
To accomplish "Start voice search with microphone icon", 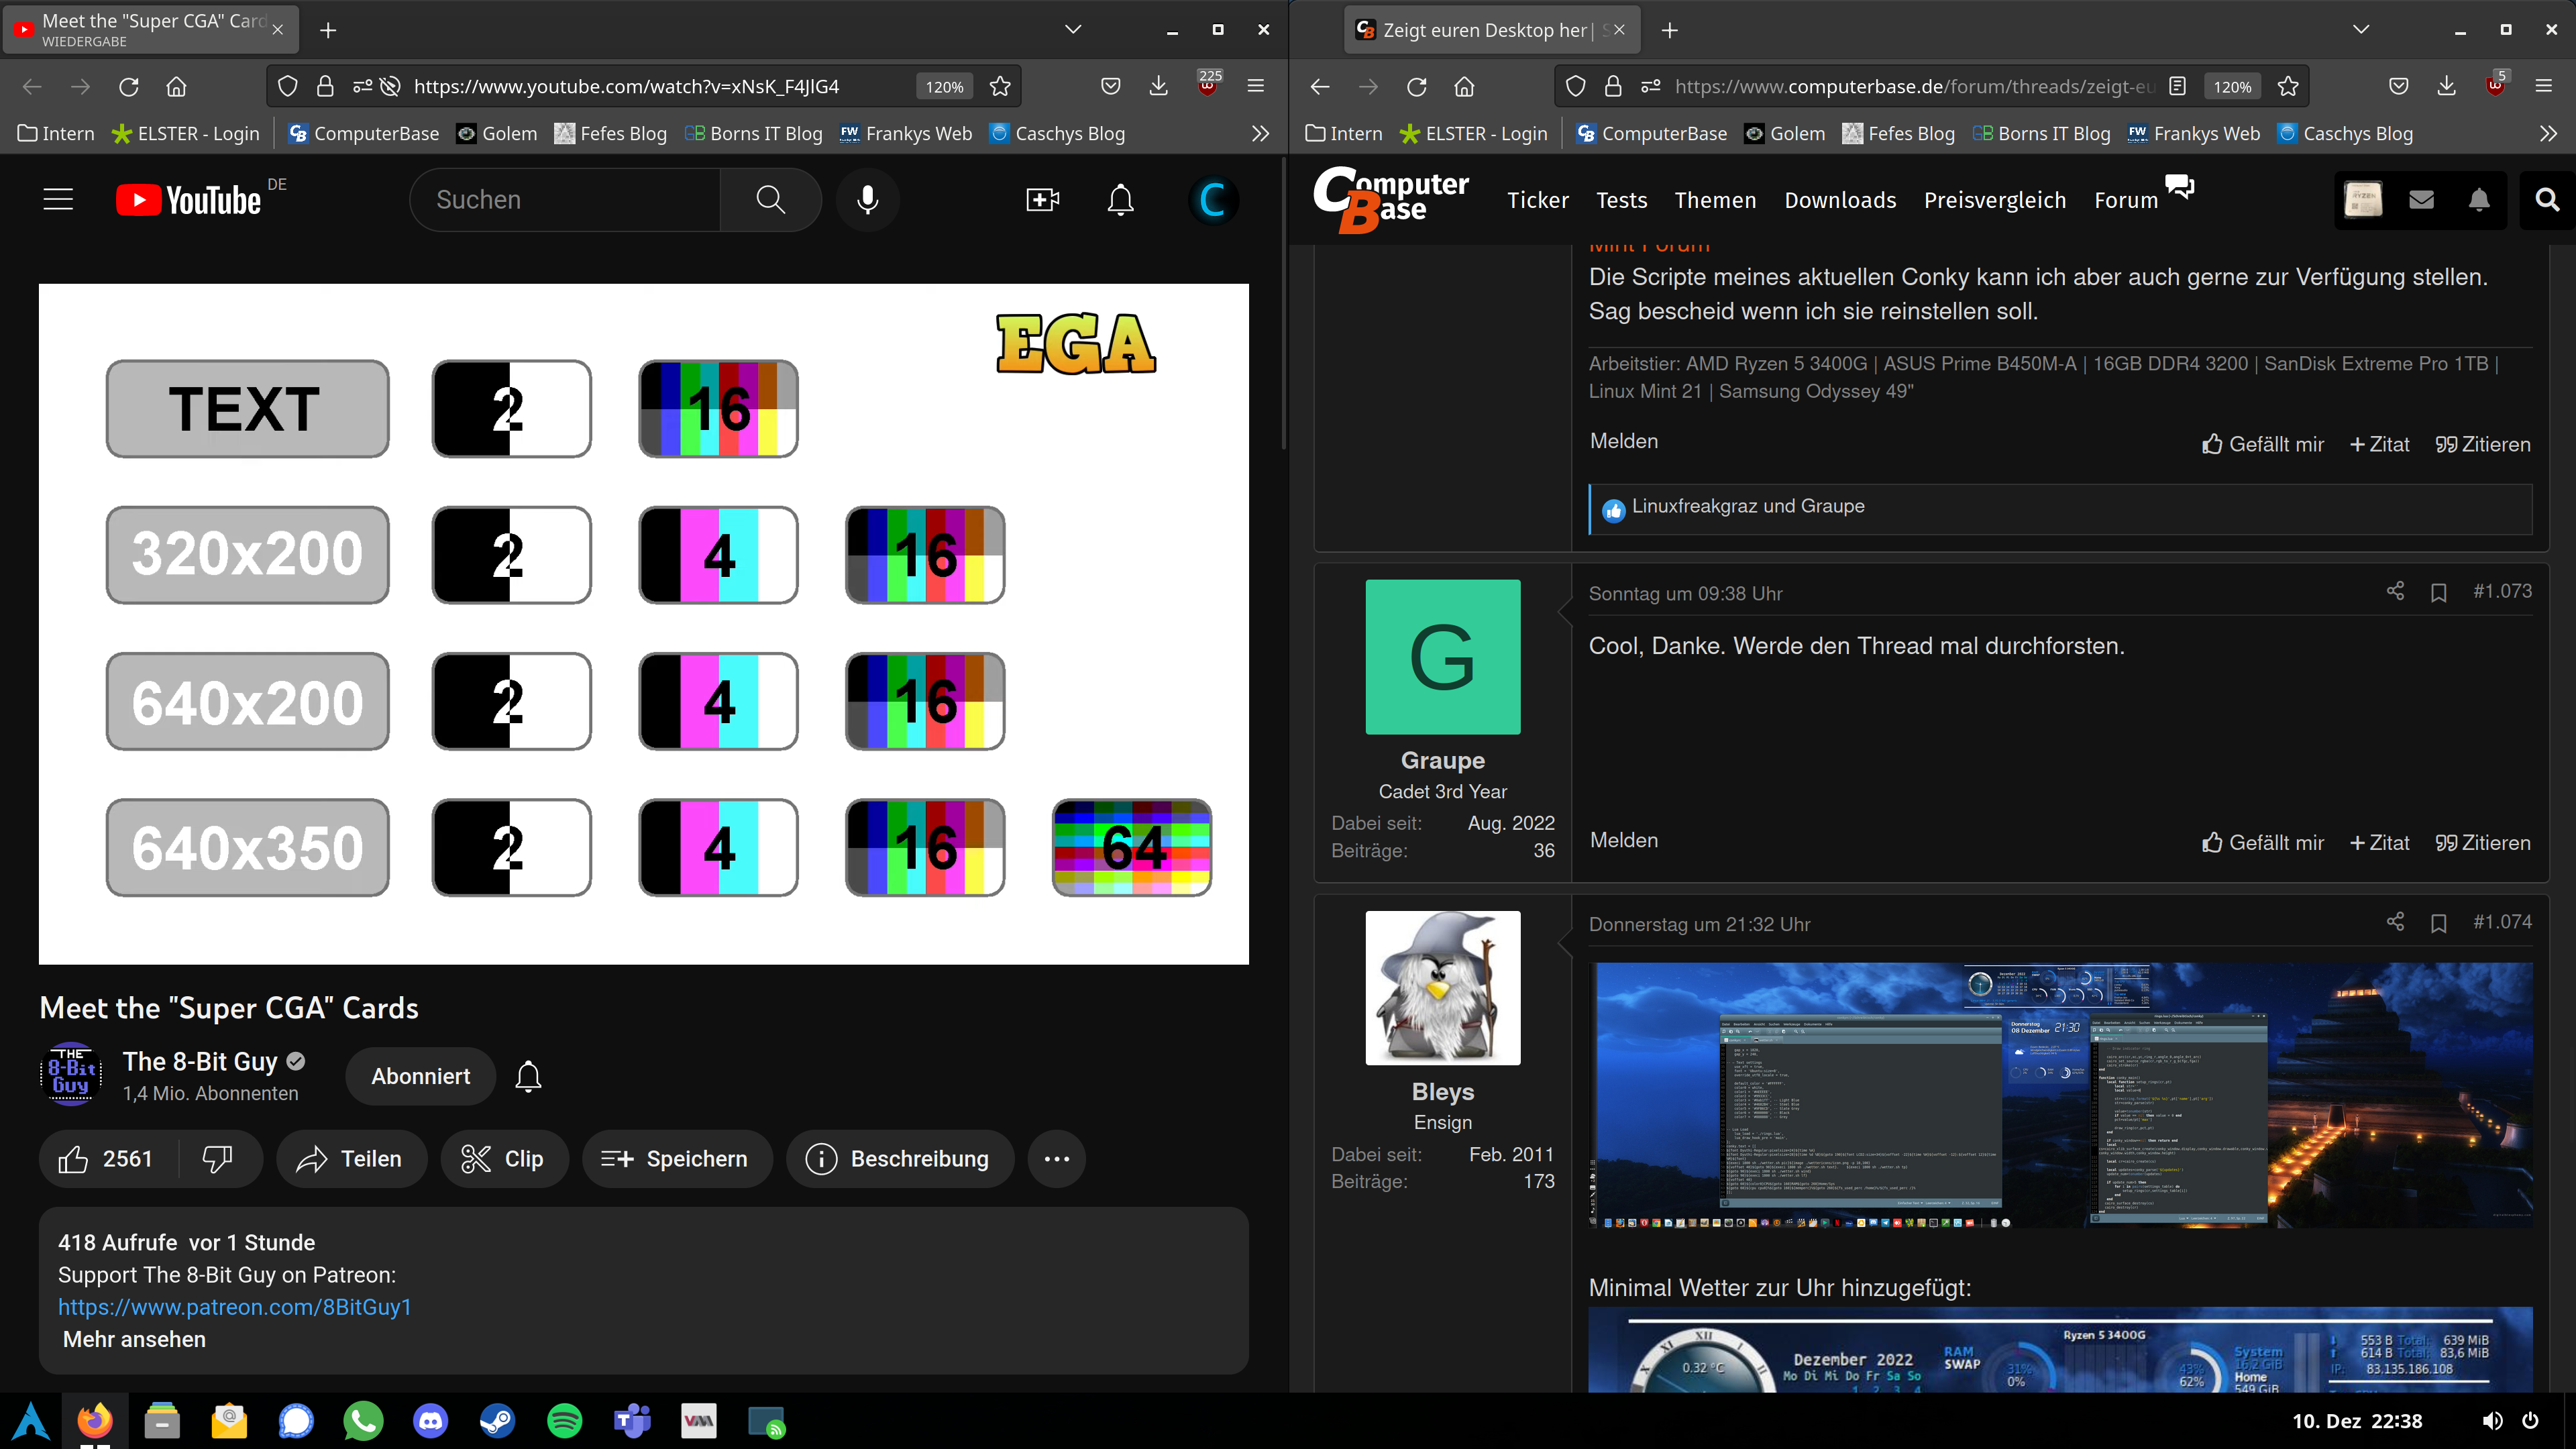I will pyautogui.click(x=868, y=200).
